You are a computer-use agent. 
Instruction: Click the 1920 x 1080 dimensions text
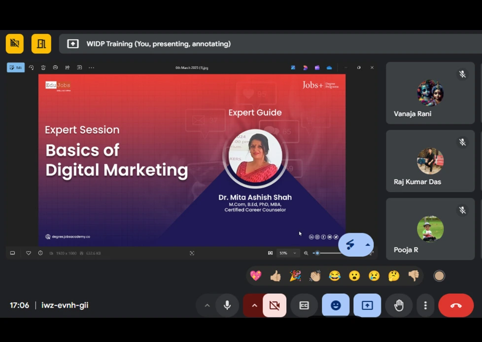[x=66, y=253]
